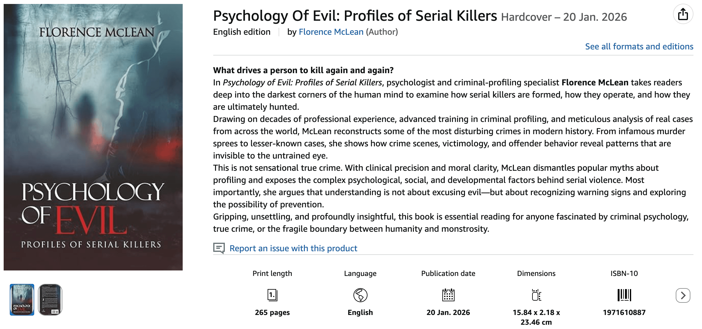
Task: Click the Report an issue speech bubble icon
Action: [219, 248]
